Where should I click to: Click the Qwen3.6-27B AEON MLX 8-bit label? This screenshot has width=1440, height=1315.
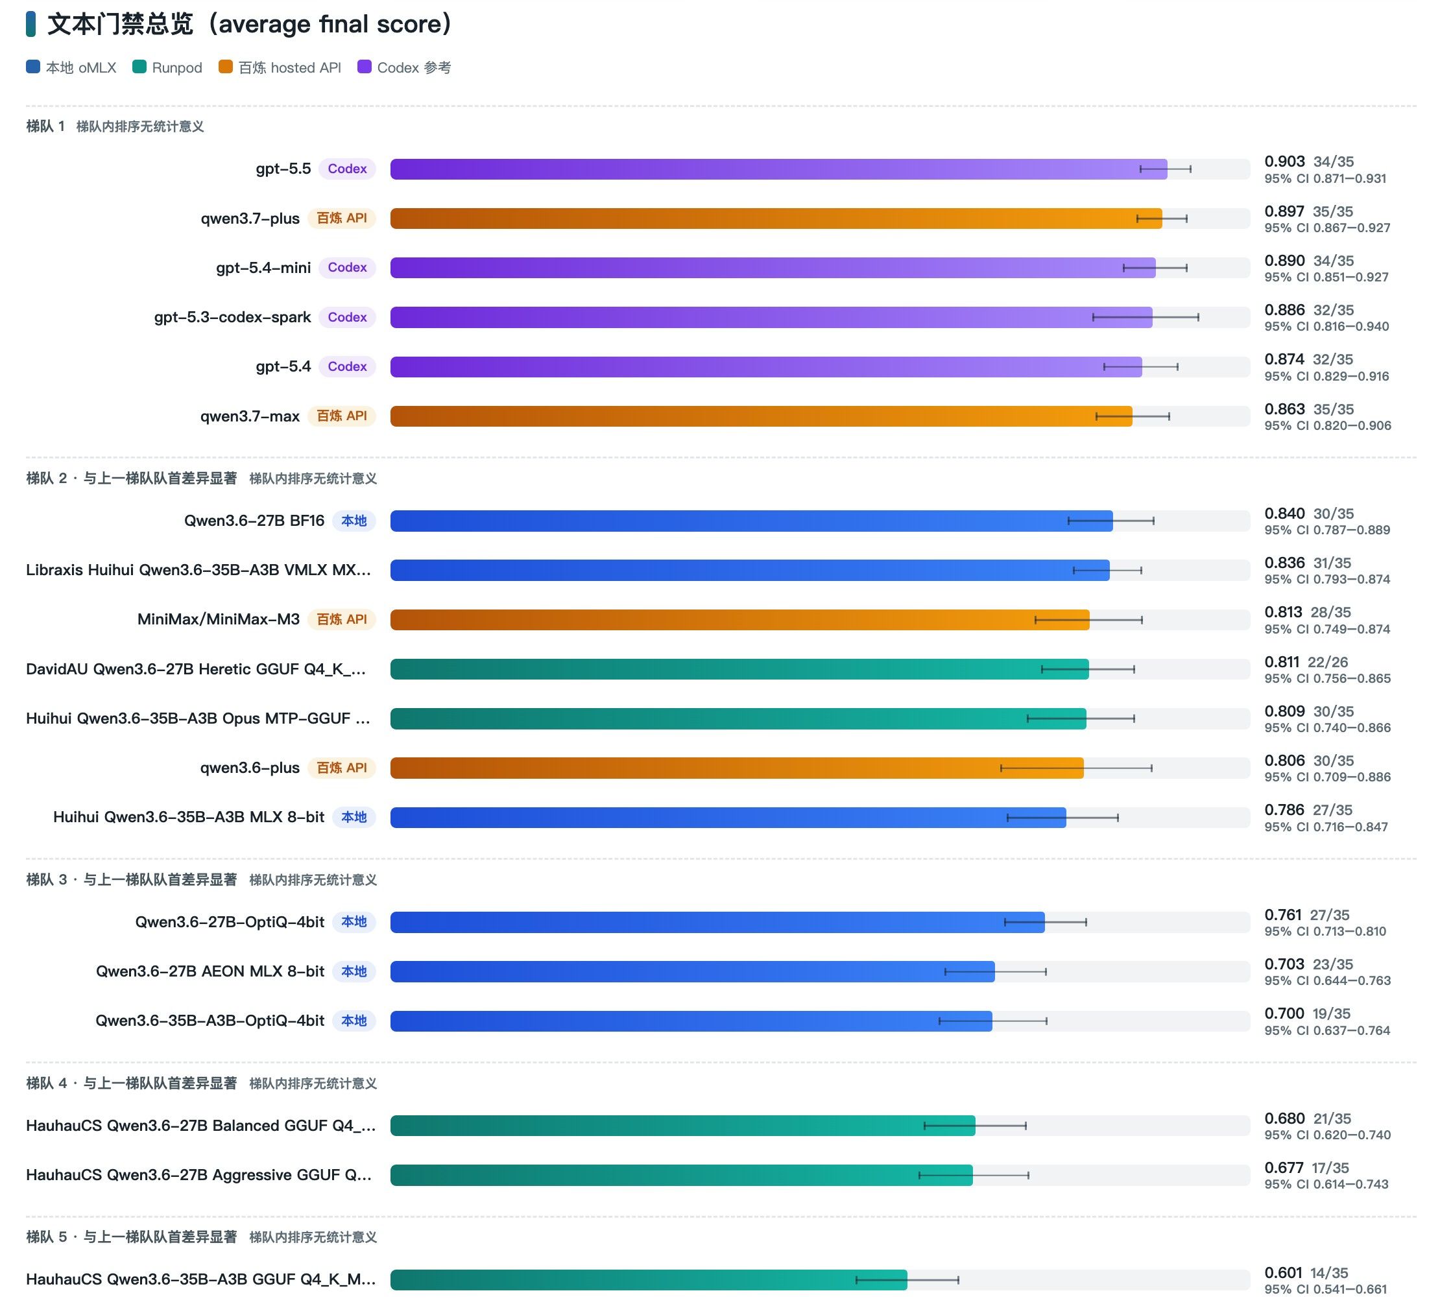point(210,971)
